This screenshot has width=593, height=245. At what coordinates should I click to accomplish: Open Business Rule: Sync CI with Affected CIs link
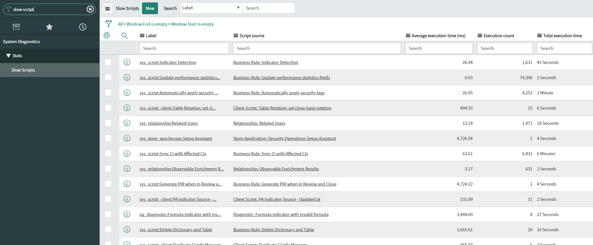[x=270, y=153]
